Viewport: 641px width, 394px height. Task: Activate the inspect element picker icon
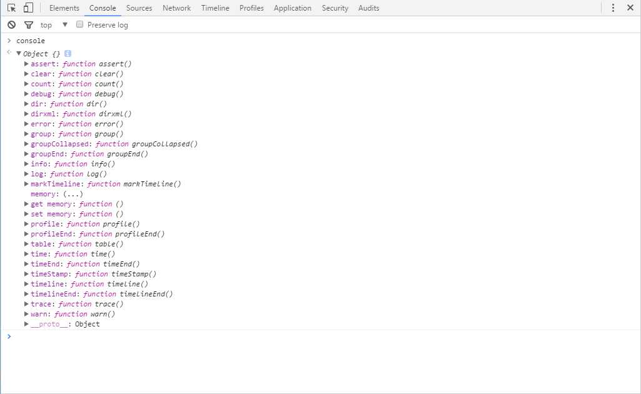point(11,8)
